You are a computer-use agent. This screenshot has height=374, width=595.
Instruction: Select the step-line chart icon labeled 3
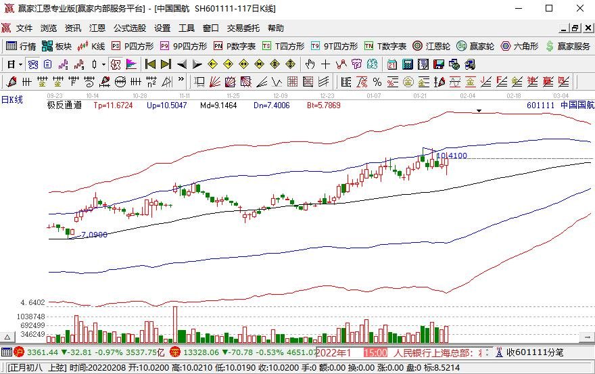tap(63, 64)
